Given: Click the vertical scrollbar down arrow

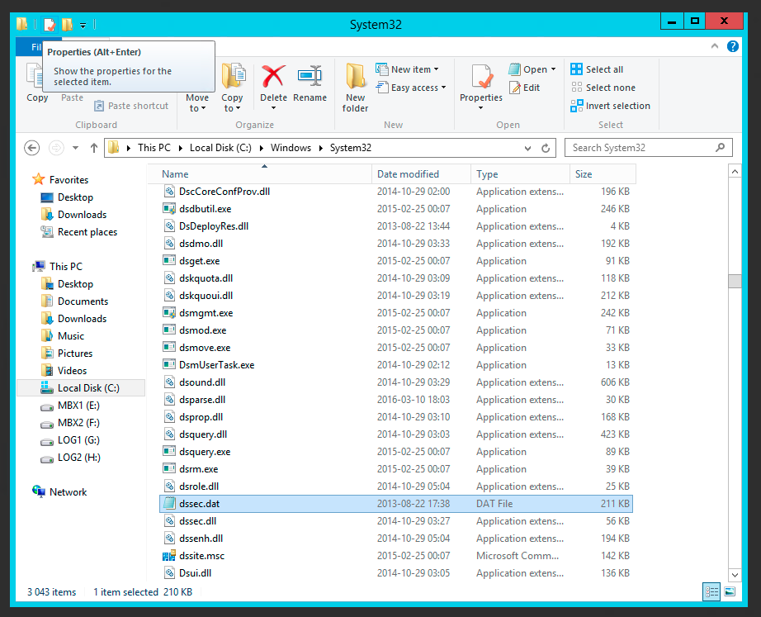Looking at the screenshot, I should coord(734,574).
